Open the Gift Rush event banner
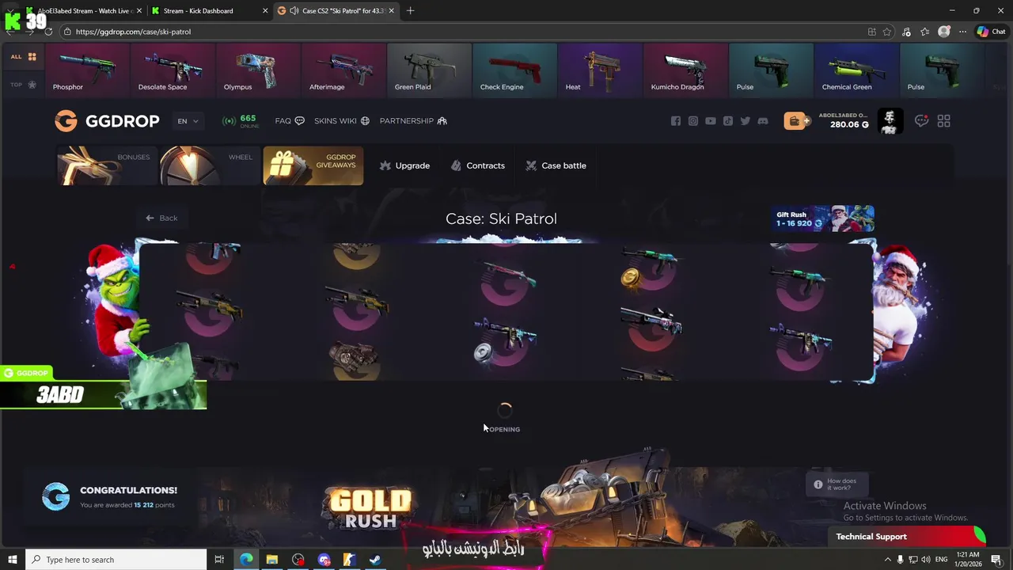The width and height of the screenshot is (1013, 570). pos(823,218)
